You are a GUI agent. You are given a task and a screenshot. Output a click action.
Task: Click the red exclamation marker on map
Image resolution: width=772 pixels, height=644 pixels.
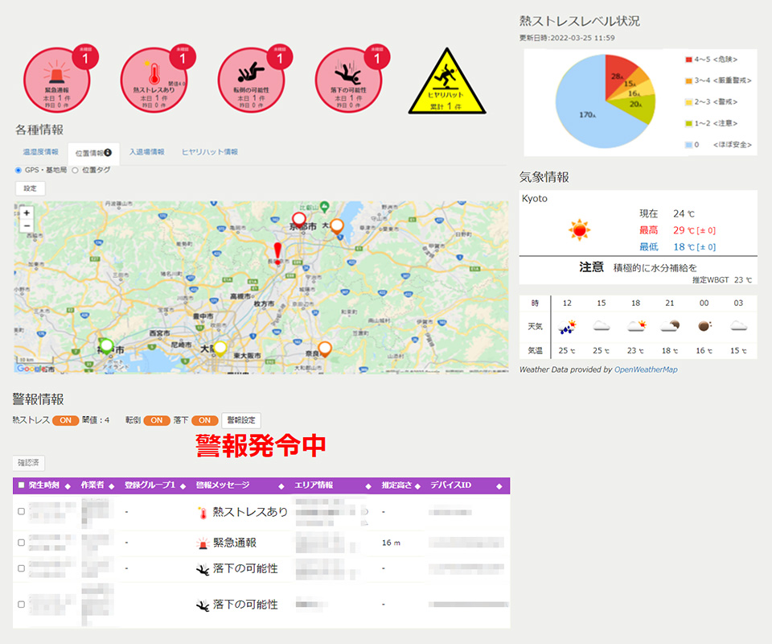pyautogui.click(x=278, y=253)
